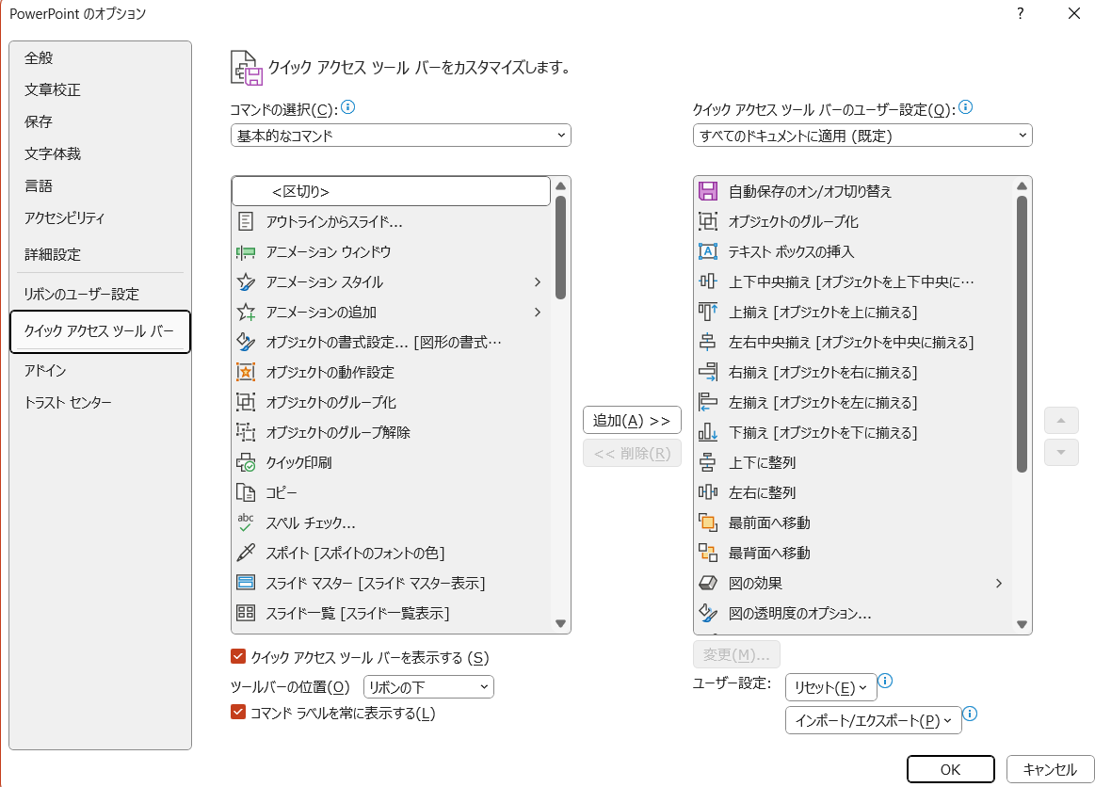Select the クイック印刷 printer icon

pyautogui.click(x=245, y=461)
